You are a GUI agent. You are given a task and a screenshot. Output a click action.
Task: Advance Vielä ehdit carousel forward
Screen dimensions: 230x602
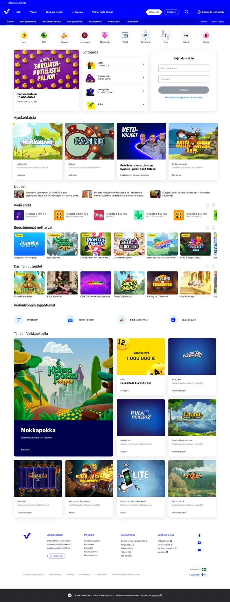pos(214,205)
